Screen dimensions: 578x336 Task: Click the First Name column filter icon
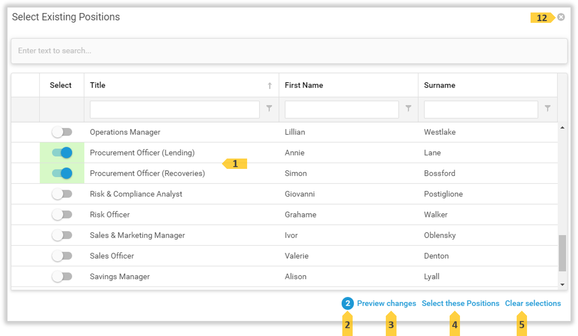(408, 108)
